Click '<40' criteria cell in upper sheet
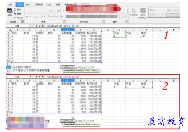 [x=147, y=36]
